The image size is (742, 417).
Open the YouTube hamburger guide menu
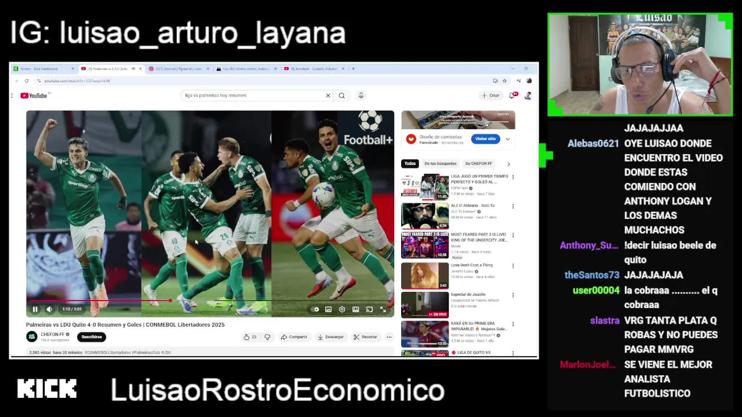pos(12,96)
